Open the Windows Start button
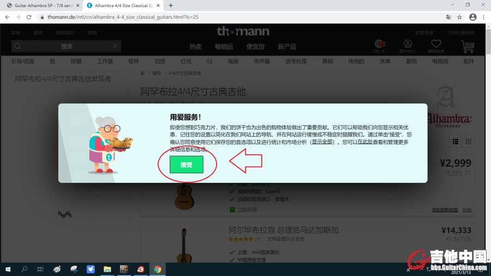The image size is (491, 276). point(8,269)
